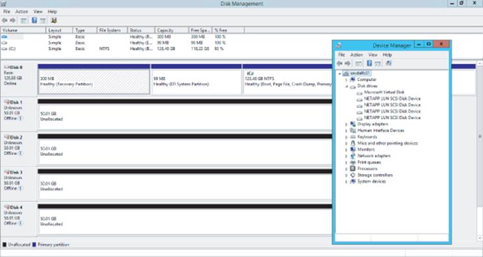Click blue Primary partition legend swatch
Image resolution: width=483 pixels, height=257 pixels.
coord(34,245)
